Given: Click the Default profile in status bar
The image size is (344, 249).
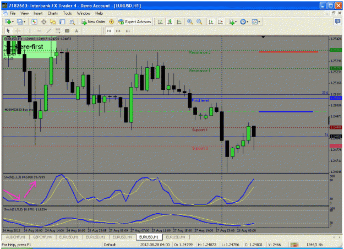Looking at the screenshot, I should [x=110, y=245].
